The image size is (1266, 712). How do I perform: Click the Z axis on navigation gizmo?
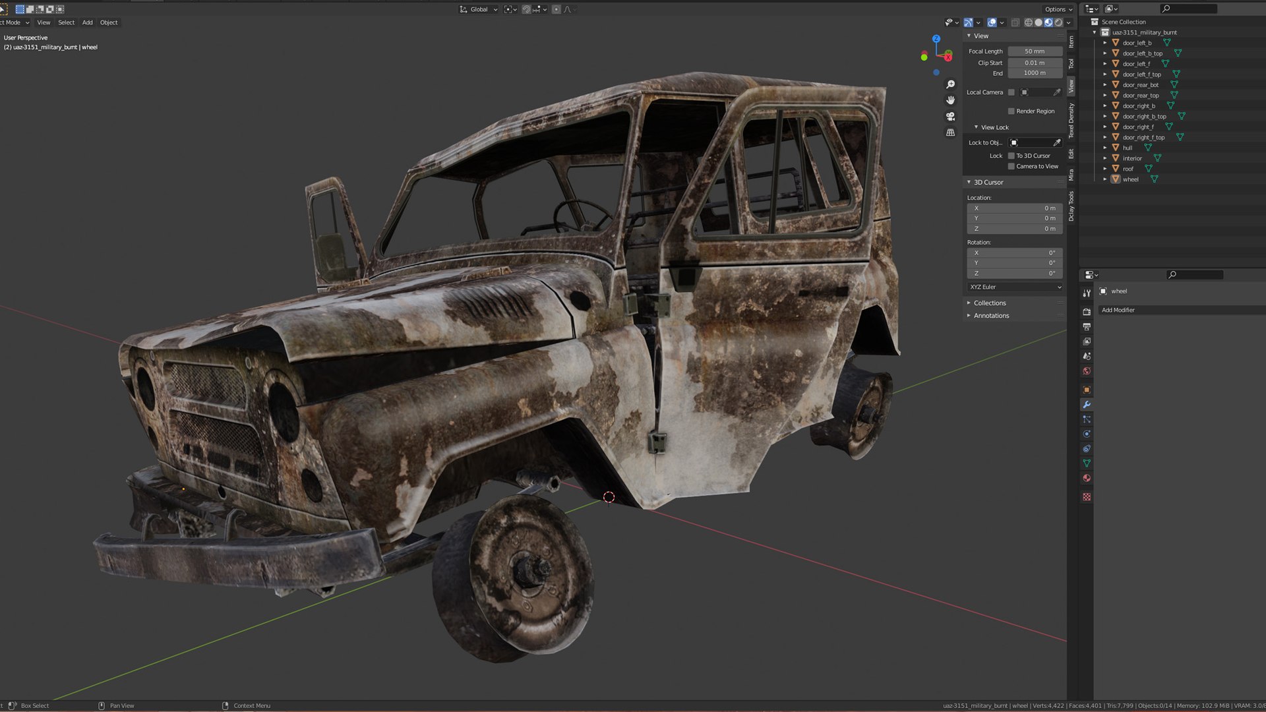[936, 39]
